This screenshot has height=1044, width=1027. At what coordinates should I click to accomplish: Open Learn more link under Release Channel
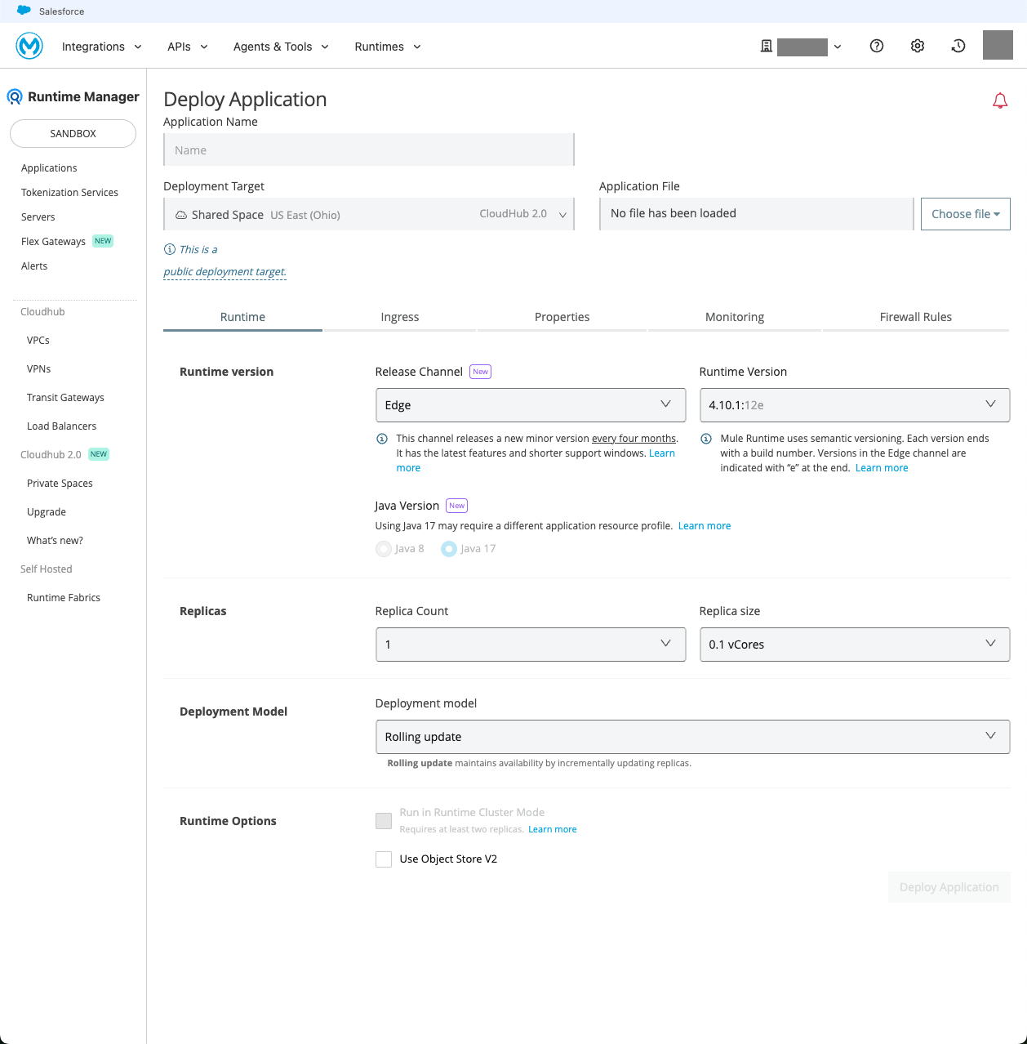[x=662, y=453]
